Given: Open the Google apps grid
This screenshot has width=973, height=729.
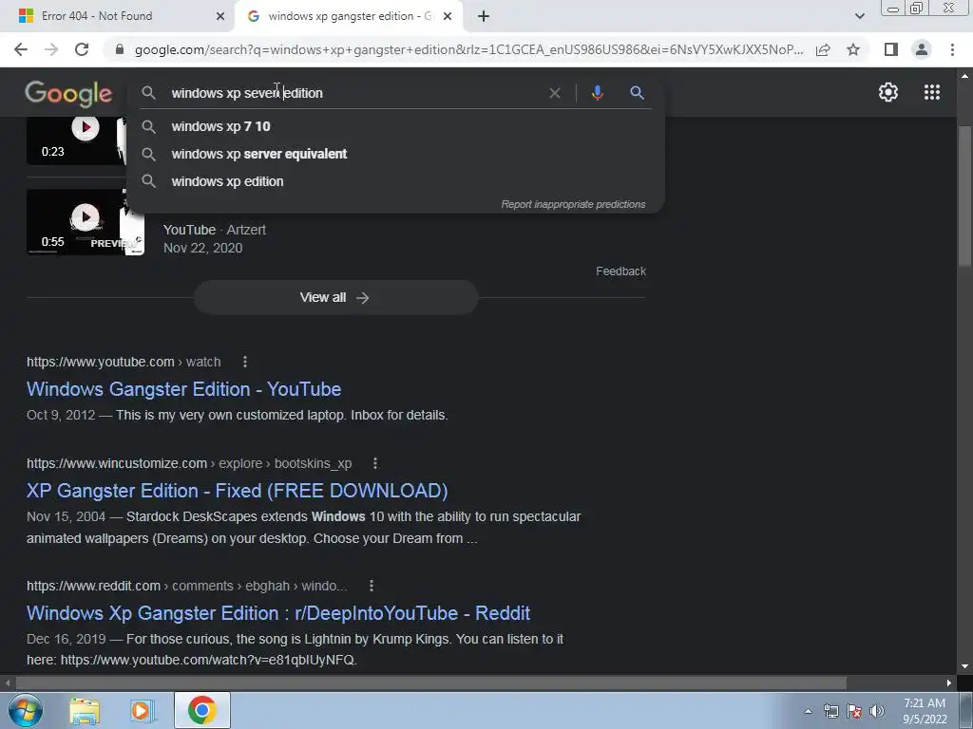Looking at the screenshot, I should [x=932, y=92].
